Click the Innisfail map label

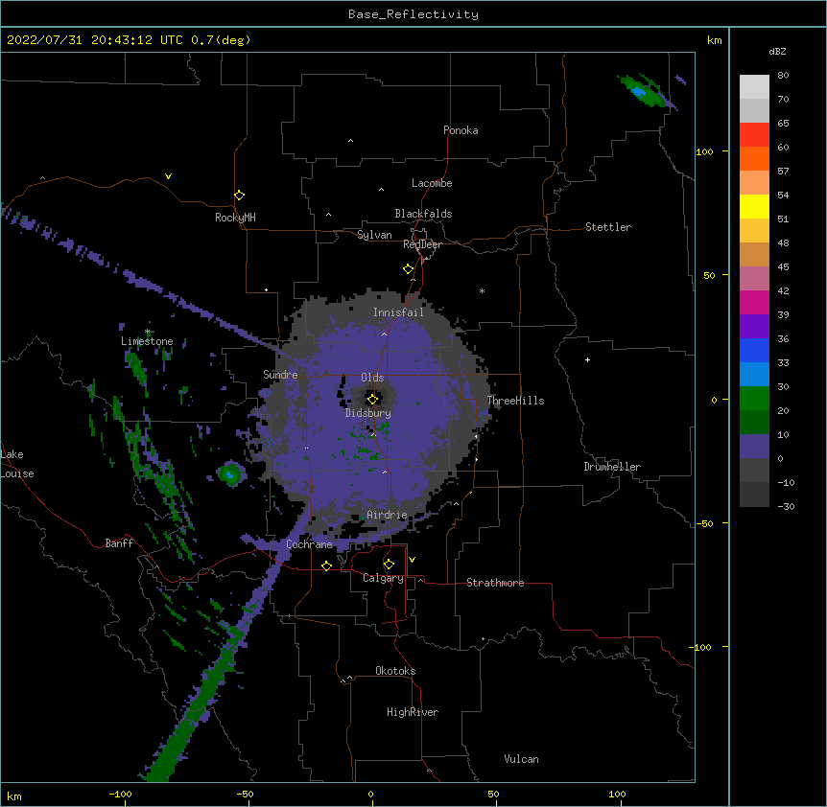(x=398, y=312)
